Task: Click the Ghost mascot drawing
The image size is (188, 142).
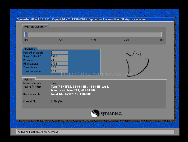Action: tap(137, 63)
